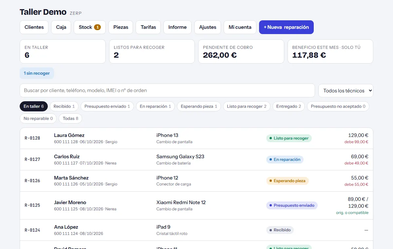Select client Laura Gómez
Viewport: 393px width, 249px height.
[69, 135]
